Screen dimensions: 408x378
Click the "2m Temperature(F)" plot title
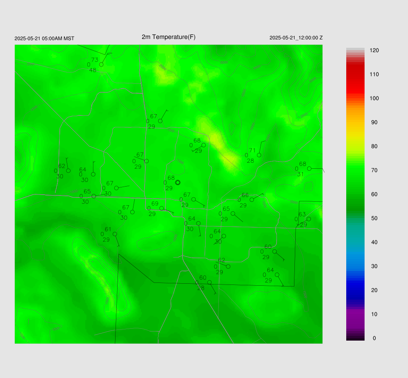pos(169,37)
